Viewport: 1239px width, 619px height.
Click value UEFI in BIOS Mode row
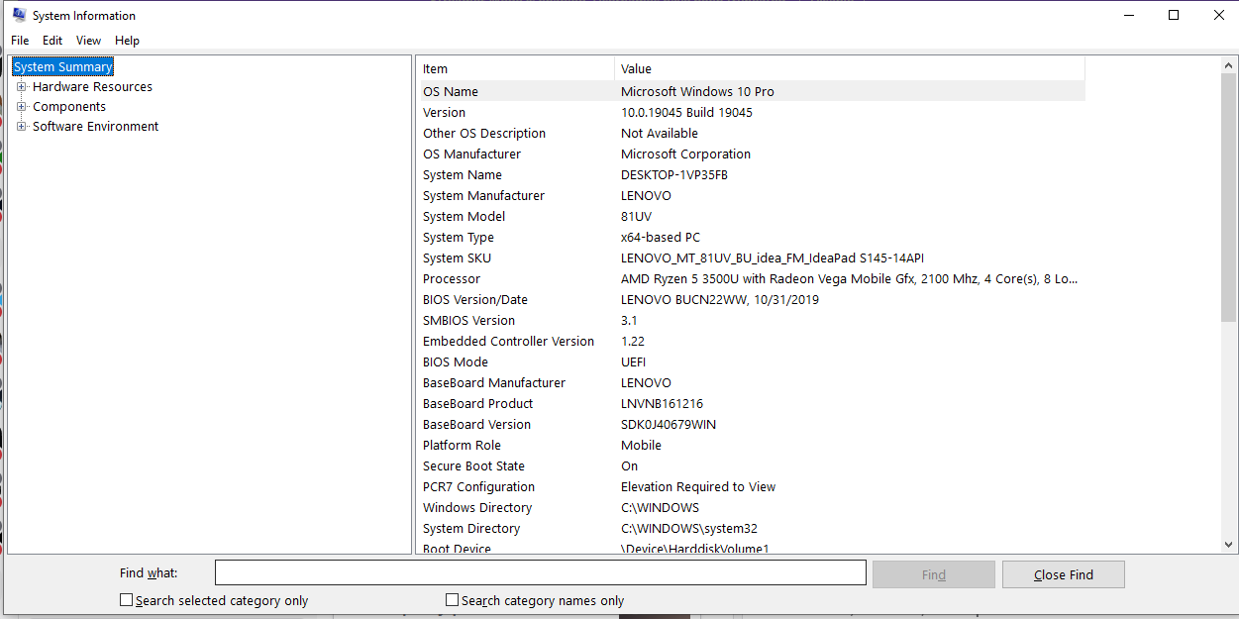[633, 361]
